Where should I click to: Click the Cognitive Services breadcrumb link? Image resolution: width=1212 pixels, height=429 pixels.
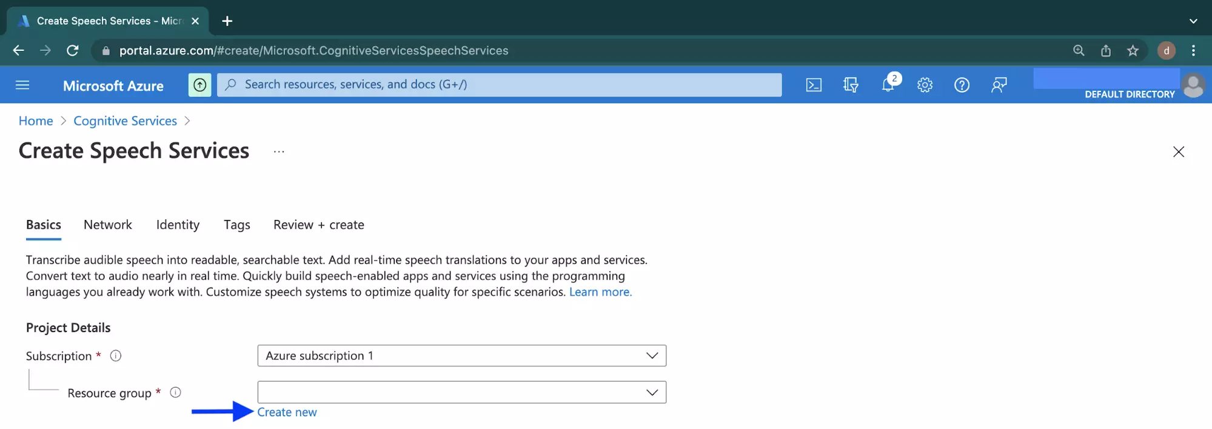click(x=126, y=121)
